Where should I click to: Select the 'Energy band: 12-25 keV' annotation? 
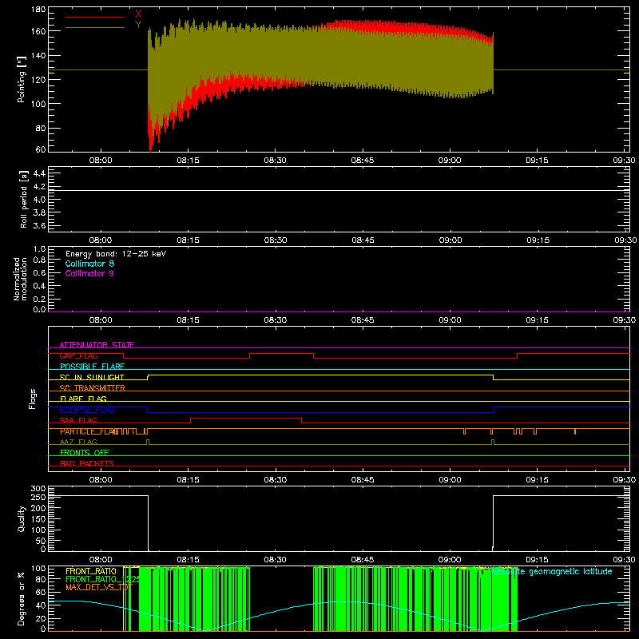116,254
